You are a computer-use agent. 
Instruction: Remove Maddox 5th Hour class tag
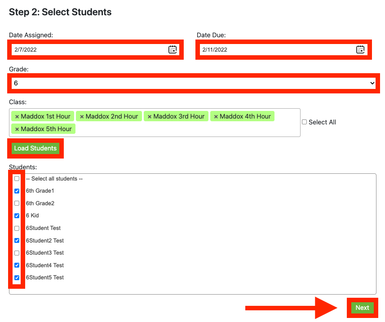[x=17, y=129]
